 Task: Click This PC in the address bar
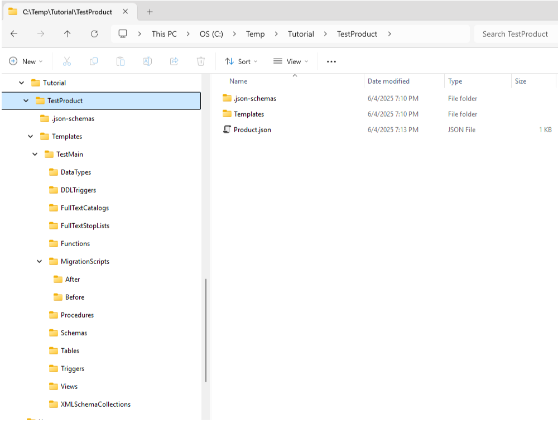pos(163,33)
